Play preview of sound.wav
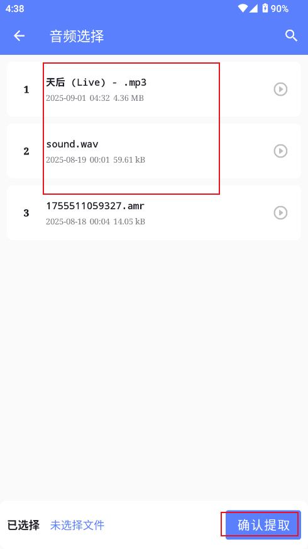This screenshot has height=549, width=308. click(x=280, y=151)
